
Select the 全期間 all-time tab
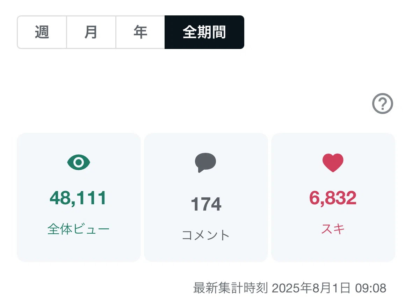[x=204, y=32]
